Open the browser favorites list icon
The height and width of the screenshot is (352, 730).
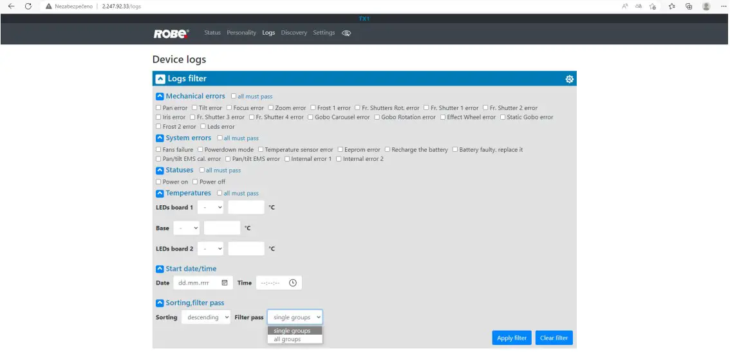click(672, 6)
